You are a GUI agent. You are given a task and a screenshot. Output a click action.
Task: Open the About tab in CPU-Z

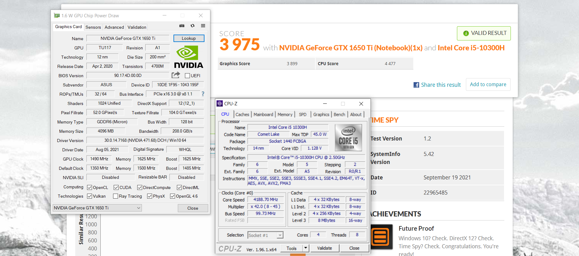(x=356, y=115)
